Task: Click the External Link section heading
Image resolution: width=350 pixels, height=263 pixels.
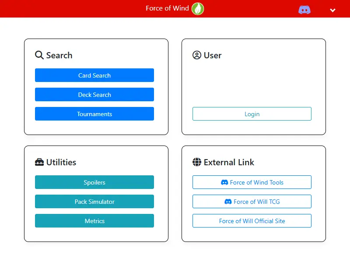Action: [229, 162]
